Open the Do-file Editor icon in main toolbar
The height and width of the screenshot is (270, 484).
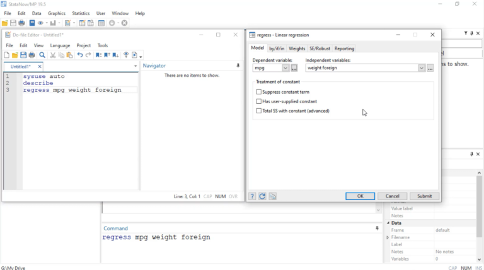[67, 23]
